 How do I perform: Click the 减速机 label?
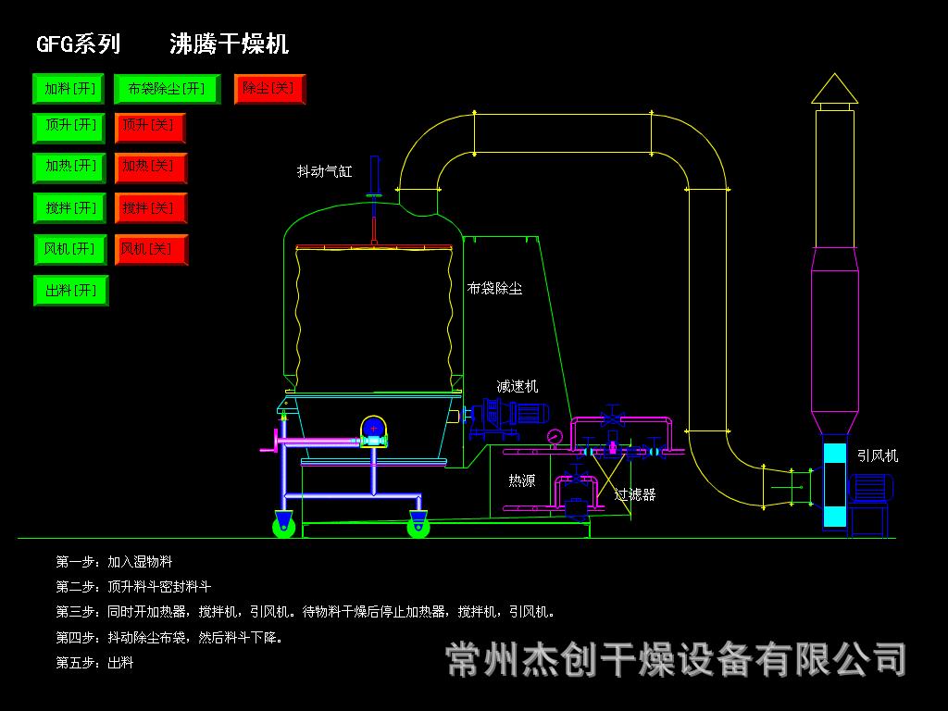[x=517, y=386]
